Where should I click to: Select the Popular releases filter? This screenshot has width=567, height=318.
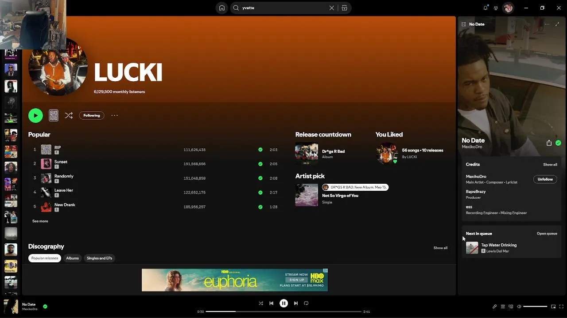pyautogui.click(x=45, y=258)
